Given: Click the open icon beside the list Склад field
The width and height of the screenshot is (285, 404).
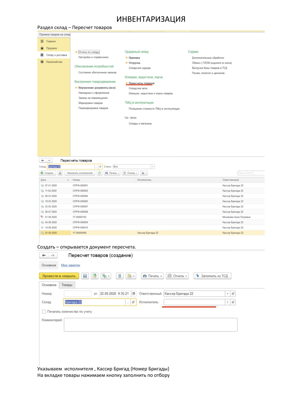Looking at the screenshot, I should point(100,167).
